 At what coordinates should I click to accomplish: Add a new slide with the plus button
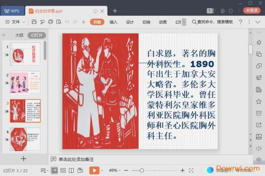click(23, 159)
